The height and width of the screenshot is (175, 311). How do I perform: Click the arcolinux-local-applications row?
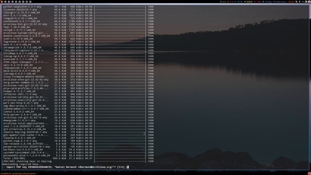click(x=78, y=123)
